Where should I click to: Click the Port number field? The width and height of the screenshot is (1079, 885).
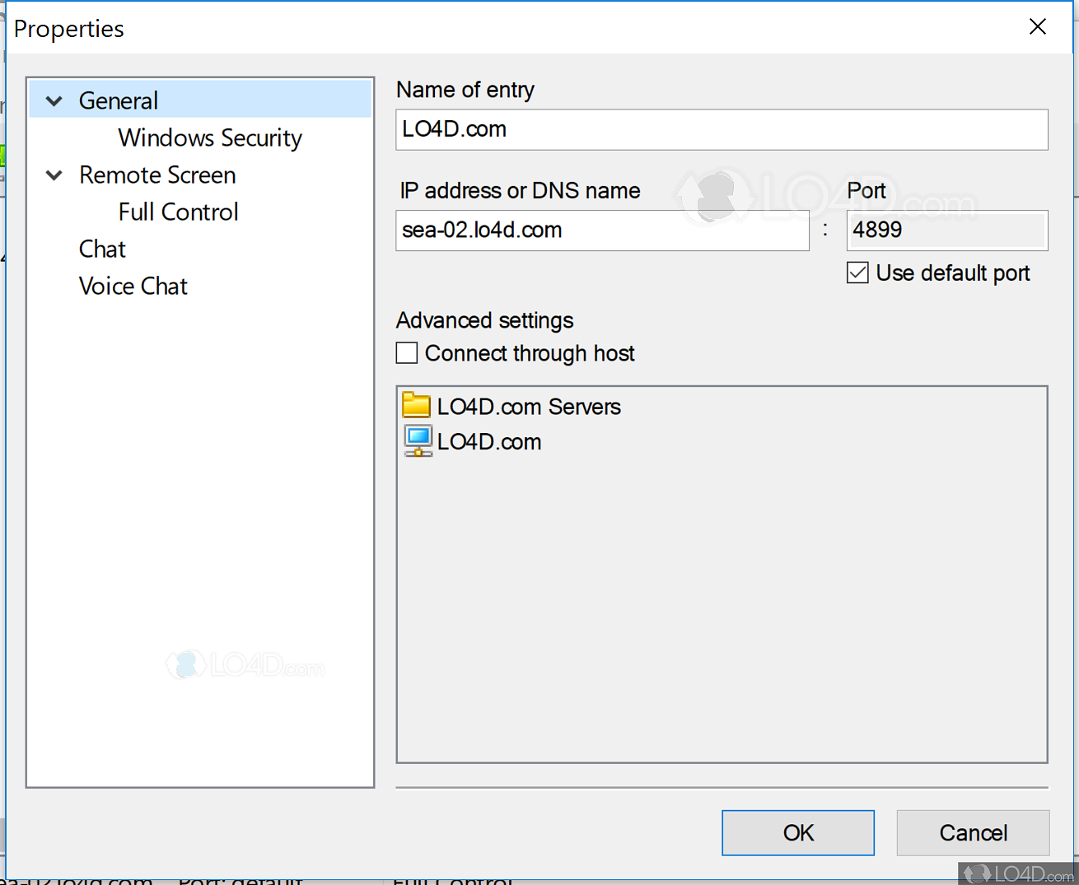point(947,231)
